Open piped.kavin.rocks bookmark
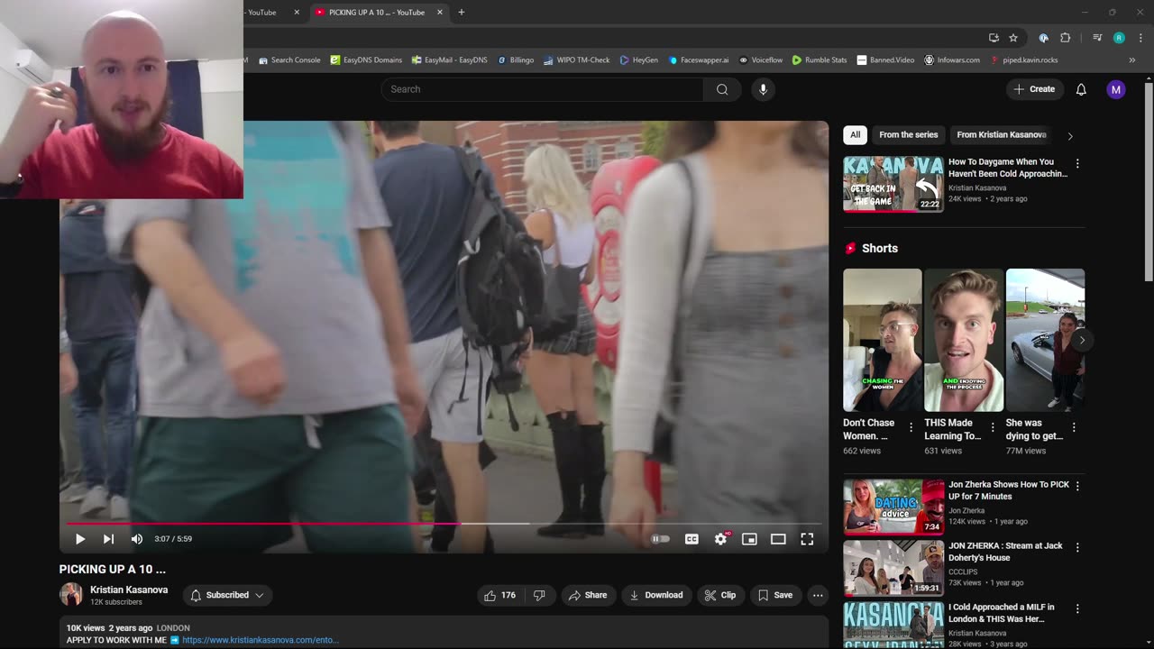Viewport: 1154px width, 649px height. [1024, 60]
